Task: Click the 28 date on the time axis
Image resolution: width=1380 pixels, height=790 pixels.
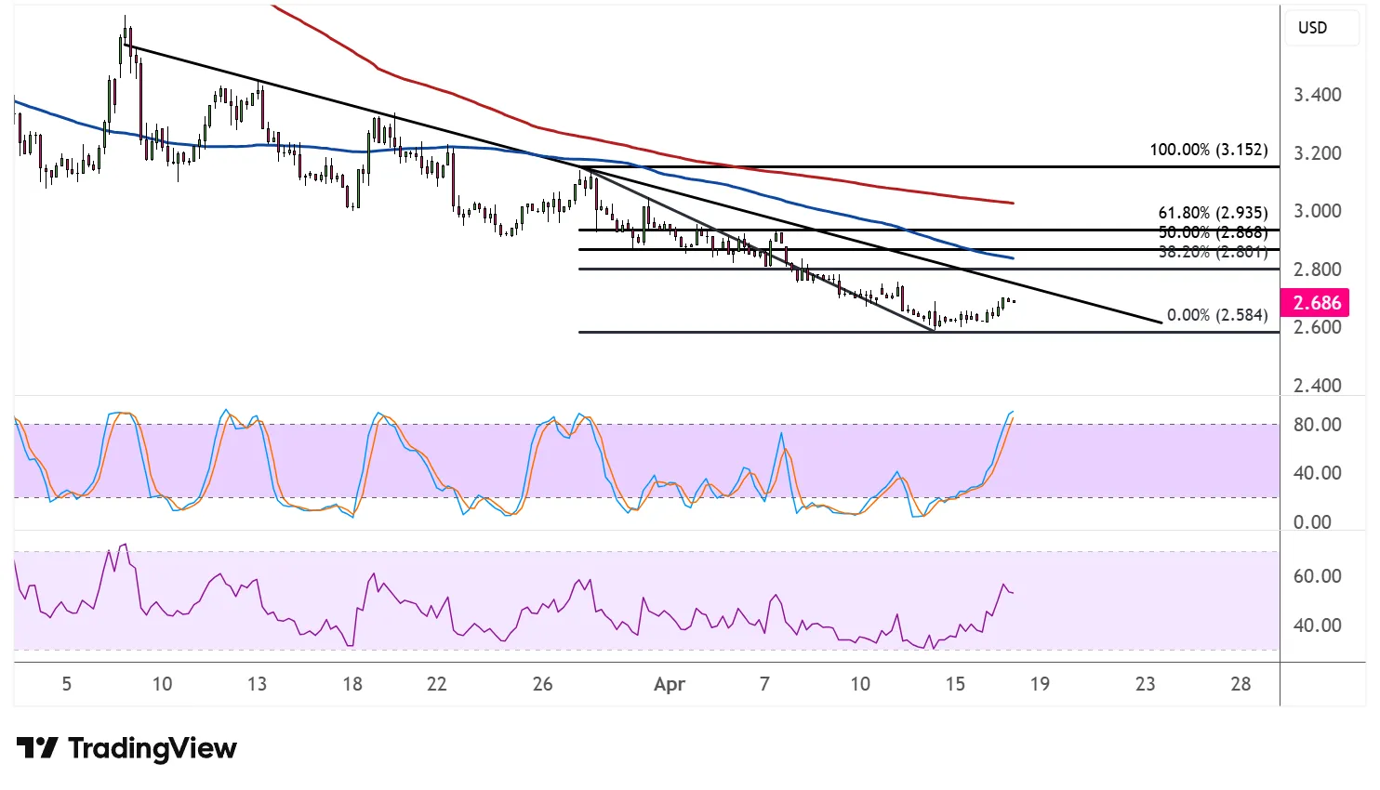Action: pyautogui.click(x=1241, y=685)
